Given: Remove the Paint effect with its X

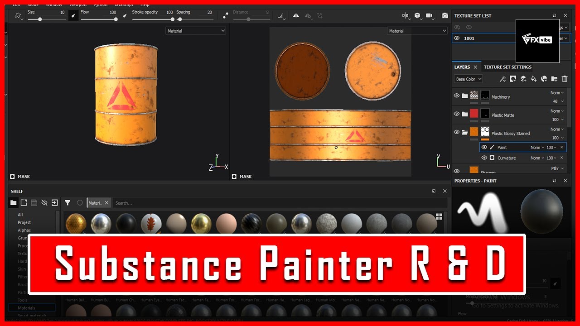Looking at the screenshot, I should 562,147.
